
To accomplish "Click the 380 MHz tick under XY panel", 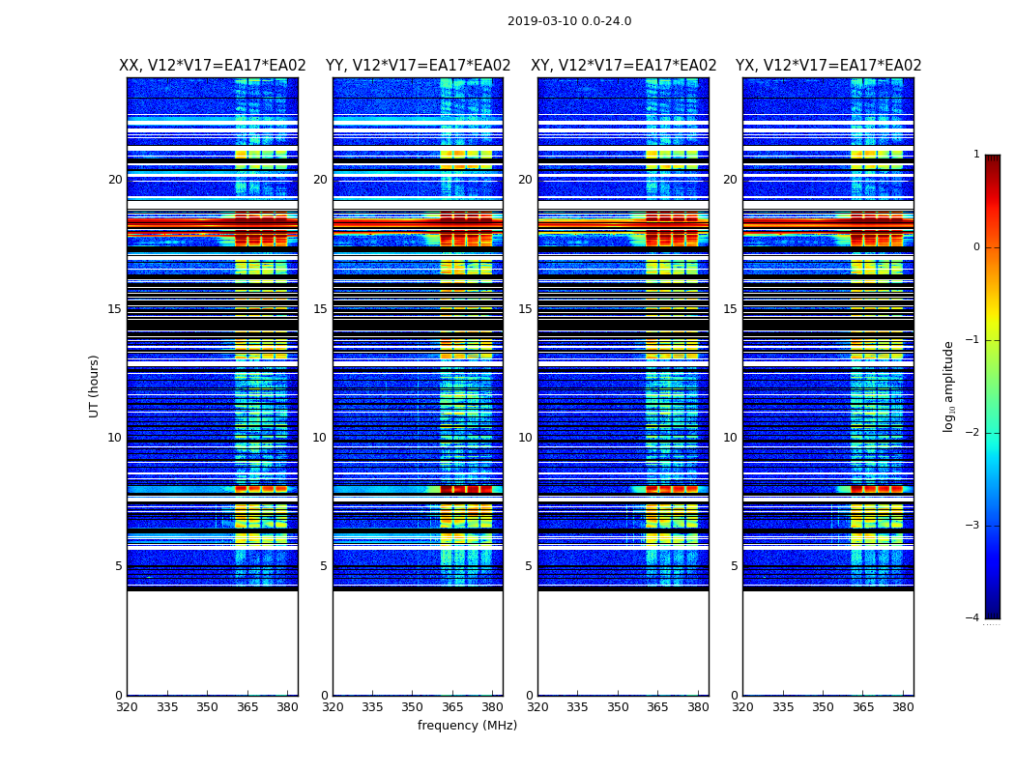I will [x=698, y=707].
